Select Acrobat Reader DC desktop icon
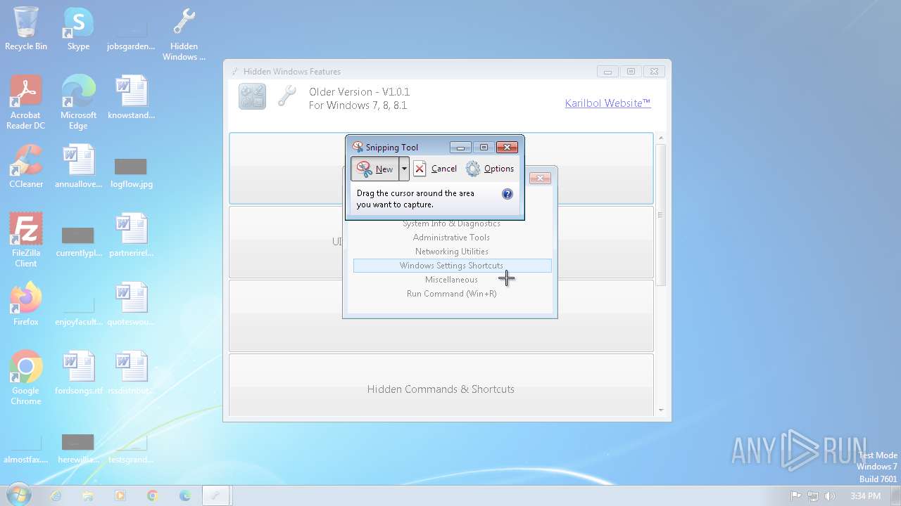Screen dimensions: 901x506 [x=26, y=103]
